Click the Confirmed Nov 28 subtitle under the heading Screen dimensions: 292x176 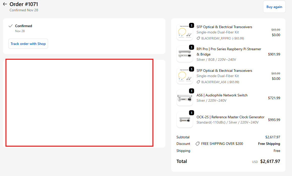pyautogui.click(x=24, y=10)
